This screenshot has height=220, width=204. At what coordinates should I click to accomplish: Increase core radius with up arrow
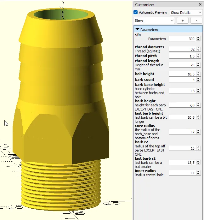198,131
